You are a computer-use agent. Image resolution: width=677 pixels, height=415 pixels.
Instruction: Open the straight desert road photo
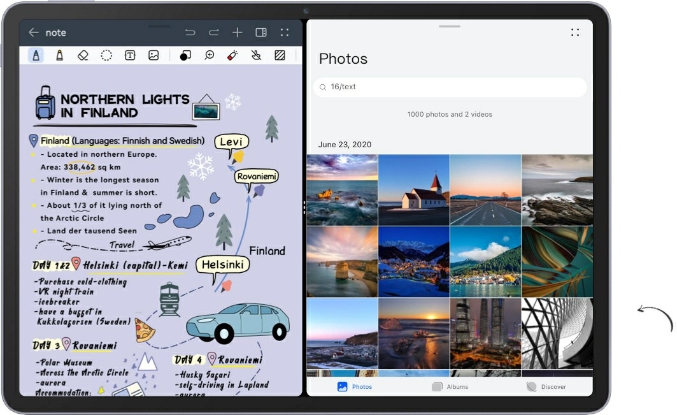(486, 190)
